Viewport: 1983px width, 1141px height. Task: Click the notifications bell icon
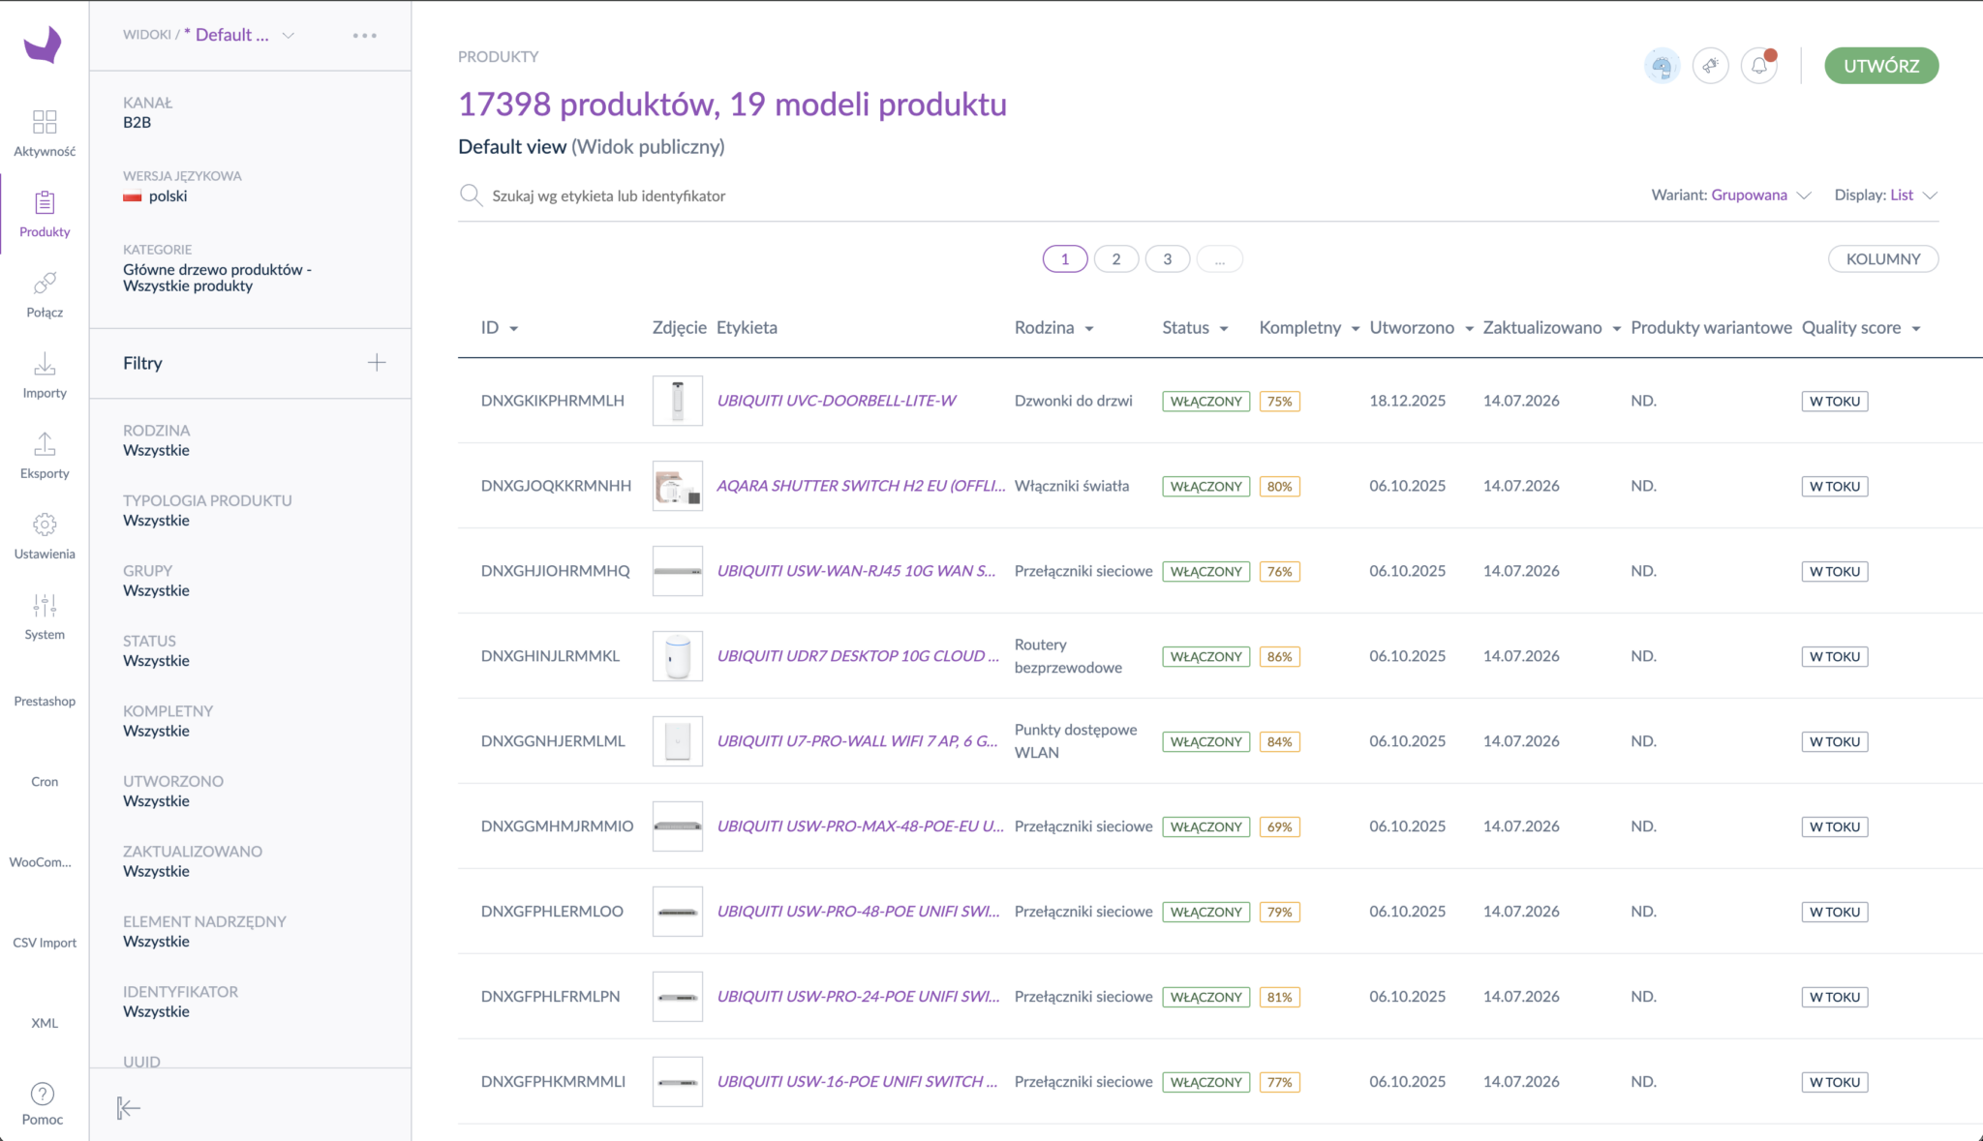(1759, 66)
